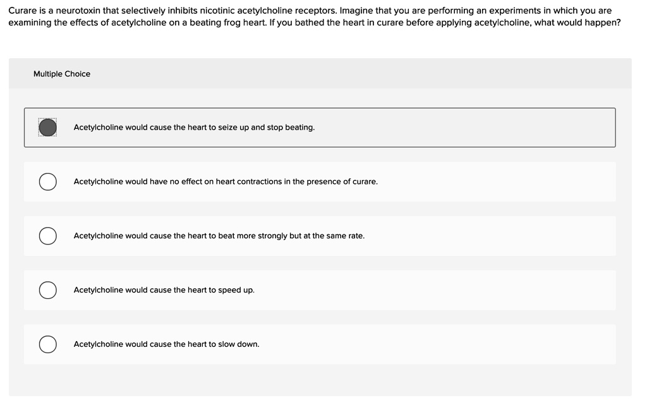Click the text "cause the heart to slow down"
The width and height of the screenshot is (647, 405).
(x=204, y=344)
